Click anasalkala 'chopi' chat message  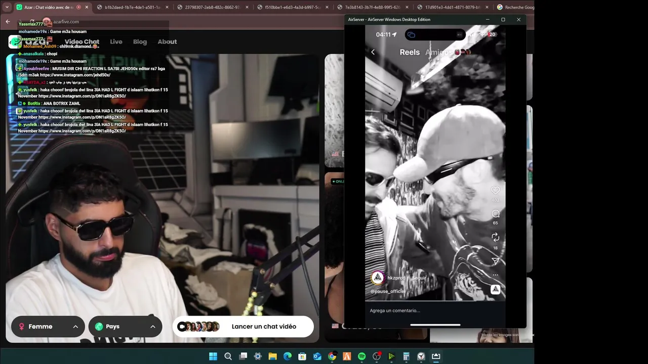[37, 54]
